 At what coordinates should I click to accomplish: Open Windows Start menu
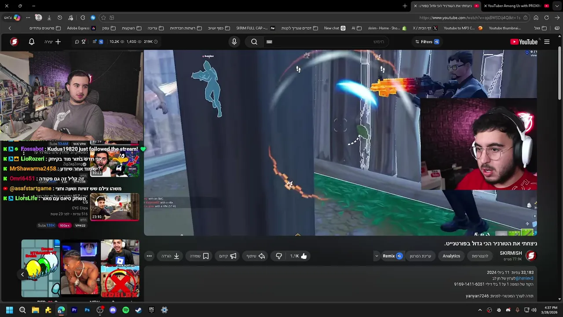(x=9, y=310)
